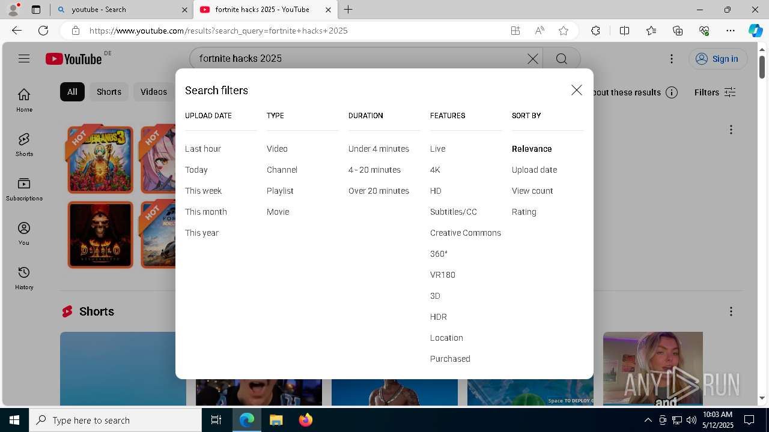The height and width of the screenshot is (432, 769).
Task: Click the browser address bar URL
Action: [219, 31]
